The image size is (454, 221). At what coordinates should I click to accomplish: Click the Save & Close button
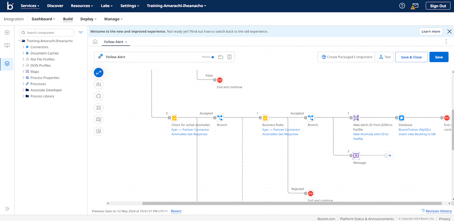coord(411,57)
